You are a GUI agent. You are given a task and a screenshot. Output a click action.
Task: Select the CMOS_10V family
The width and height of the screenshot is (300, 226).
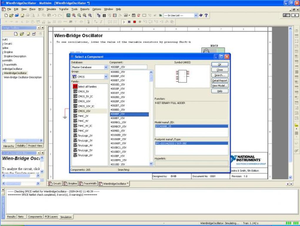84,101
